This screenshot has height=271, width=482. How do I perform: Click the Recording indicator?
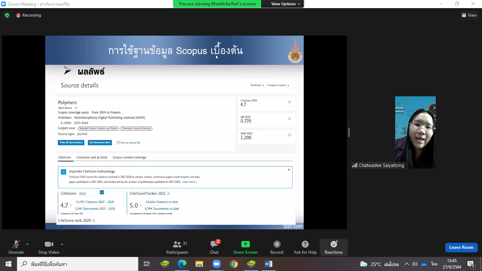pyautogui.click(x=29, y=15)
